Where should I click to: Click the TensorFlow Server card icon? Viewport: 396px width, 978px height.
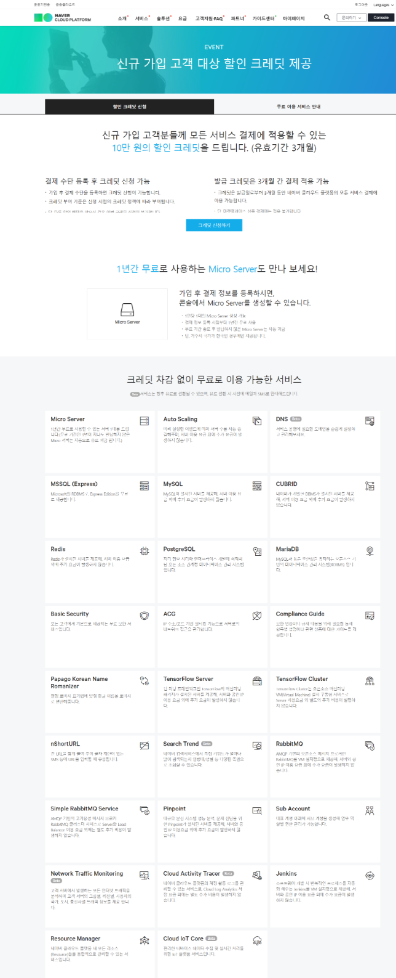(257, 681)
